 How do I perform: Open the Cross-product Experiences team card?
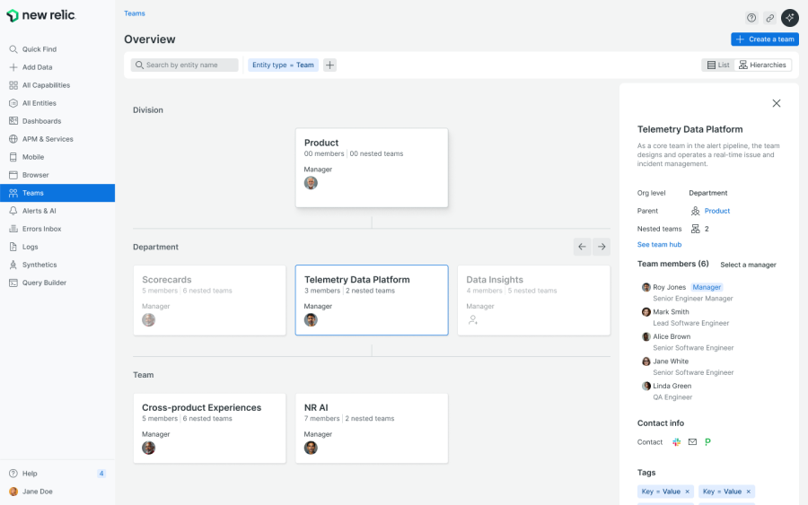click(x=209, y=428)
